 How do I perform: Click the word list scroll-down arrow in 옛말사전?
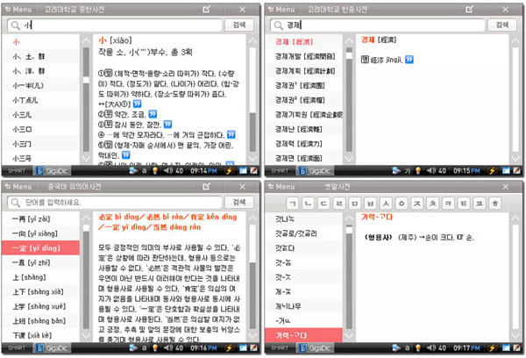point(349,336)
